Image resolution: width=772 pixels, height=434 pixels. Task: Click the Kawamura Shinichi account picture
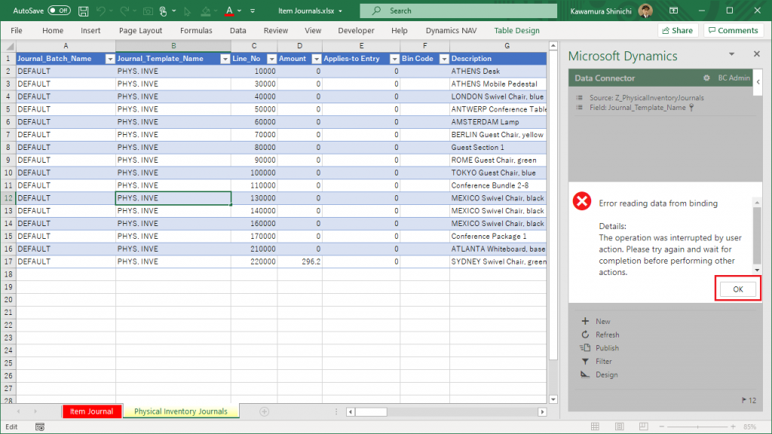click(x=645, y=11)
